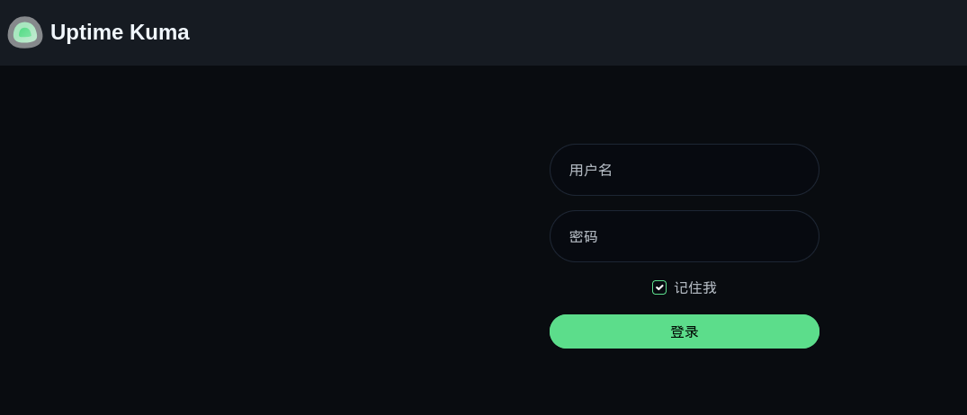Focus the 用户名 username input field
This screenshot has height=415, width=967.
click(684, 170)
